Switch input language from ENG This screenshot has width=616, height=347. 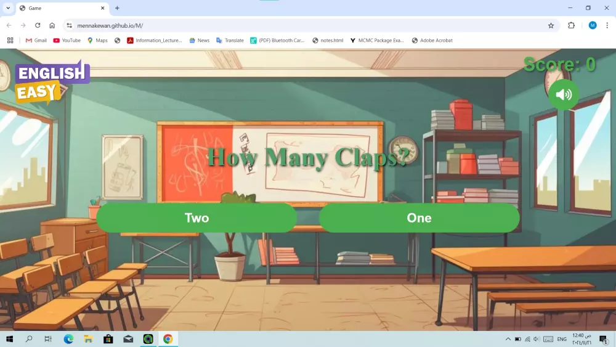point(562,339)
